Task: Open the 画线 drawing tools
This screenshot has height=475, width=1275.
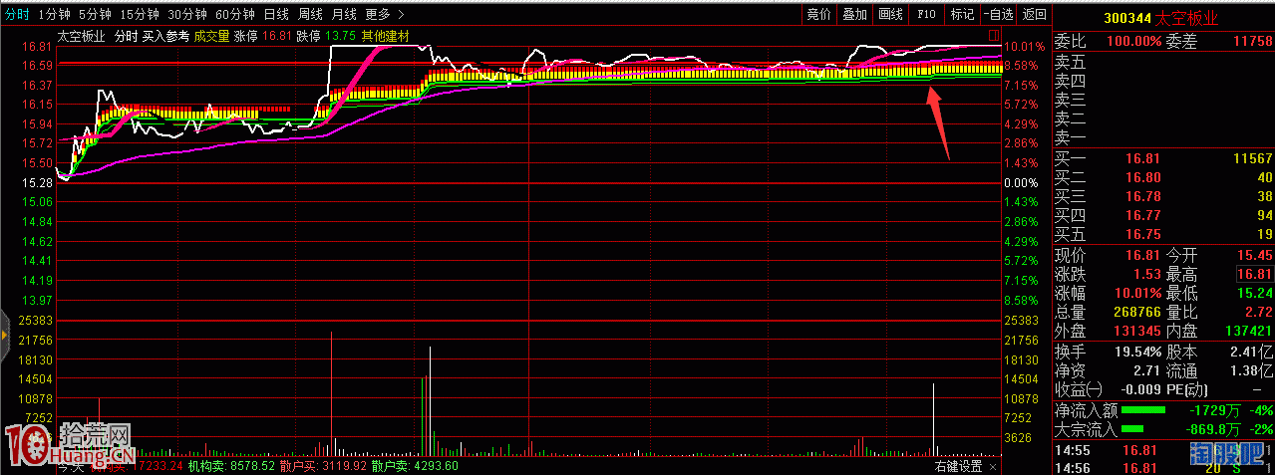Action: click(890, 14)
